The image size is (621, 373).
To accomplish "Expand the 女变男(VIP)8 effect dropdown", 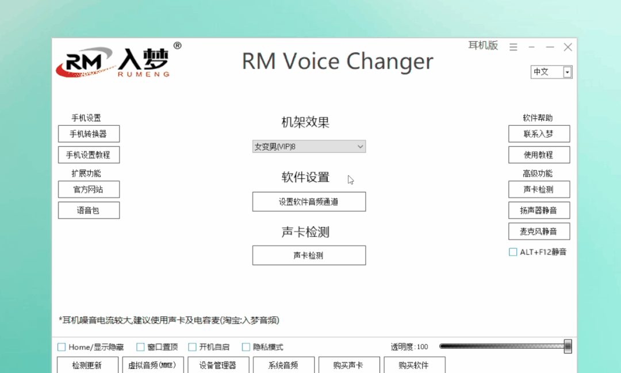I will 309,147.
